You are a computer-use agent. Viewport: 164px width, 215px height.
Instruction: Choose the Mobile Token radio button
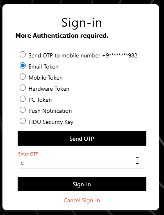pos(23,77)
